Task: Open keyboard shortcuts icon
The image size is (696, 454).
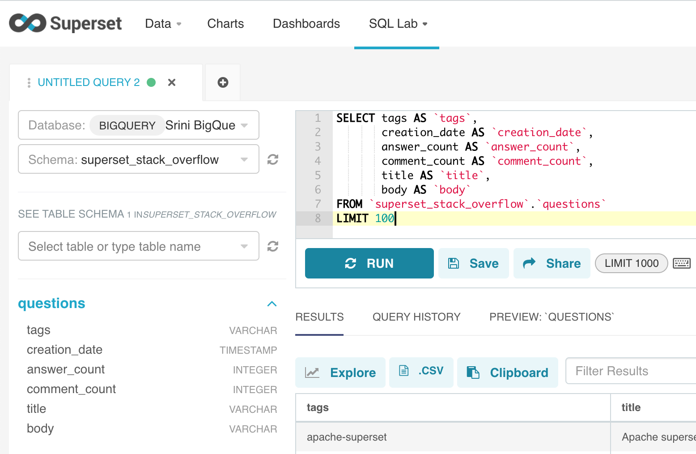Action: pos(682,263)
